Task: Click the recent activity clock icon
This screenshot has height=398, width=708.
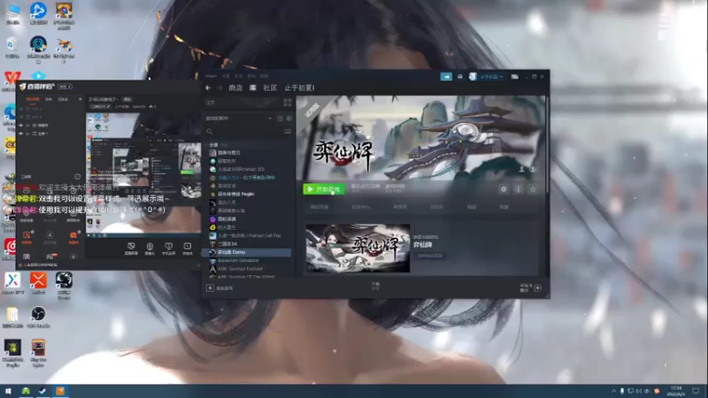Action: [x=280, y=119]
